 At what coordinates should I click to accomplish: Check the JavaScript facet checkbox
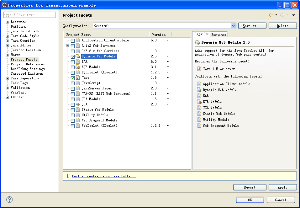[x=73, y=83]
